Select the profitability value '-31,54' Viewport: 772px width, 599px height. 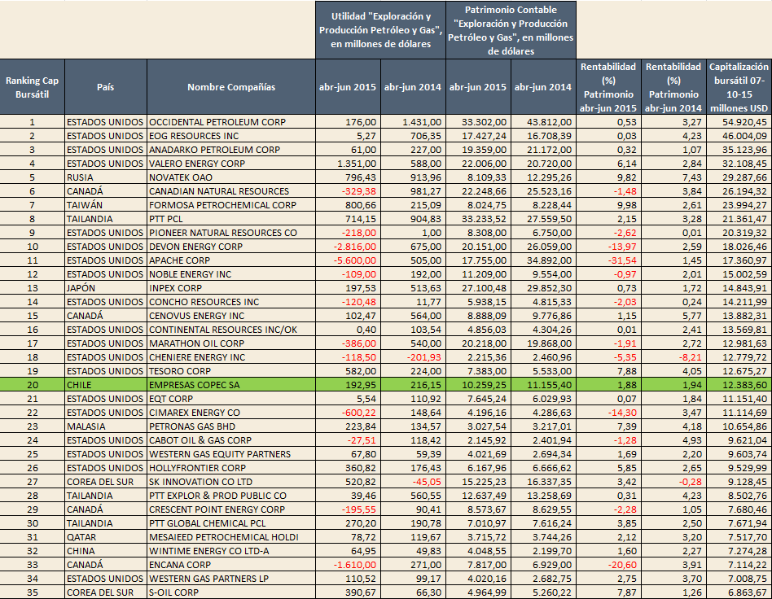(x=608, y=260)
